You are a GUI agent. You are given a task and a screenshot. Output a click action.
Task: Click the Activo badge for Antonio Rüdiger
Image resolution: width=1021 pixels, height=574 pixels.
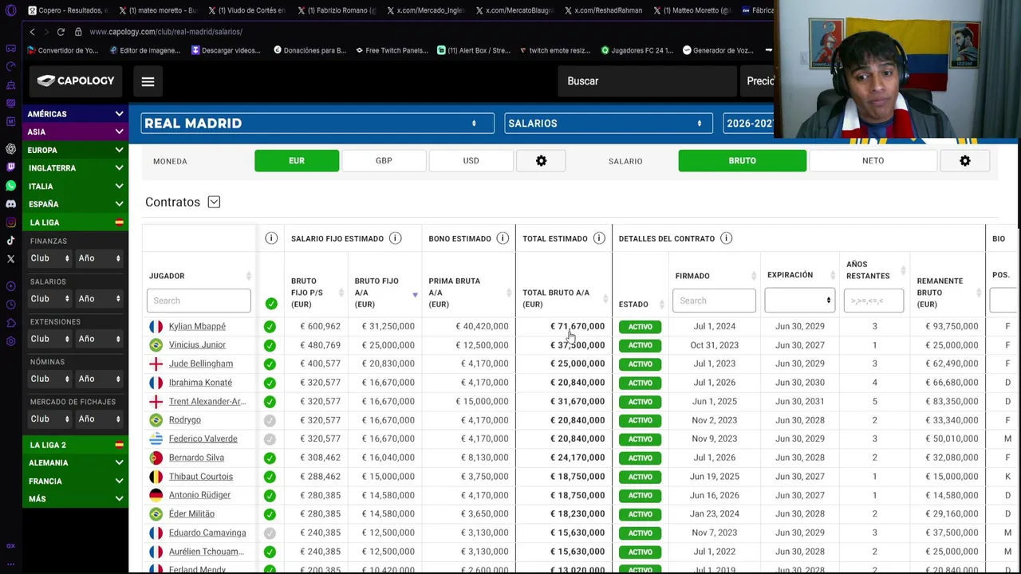point(640,495)
